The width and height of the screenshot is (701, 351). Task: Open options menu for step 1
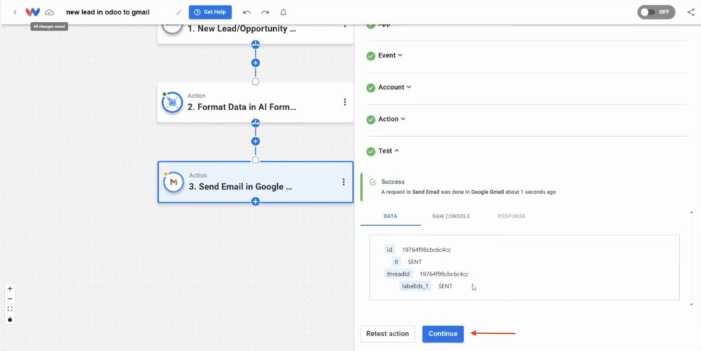pyautogui.click(x=344, y=25)
